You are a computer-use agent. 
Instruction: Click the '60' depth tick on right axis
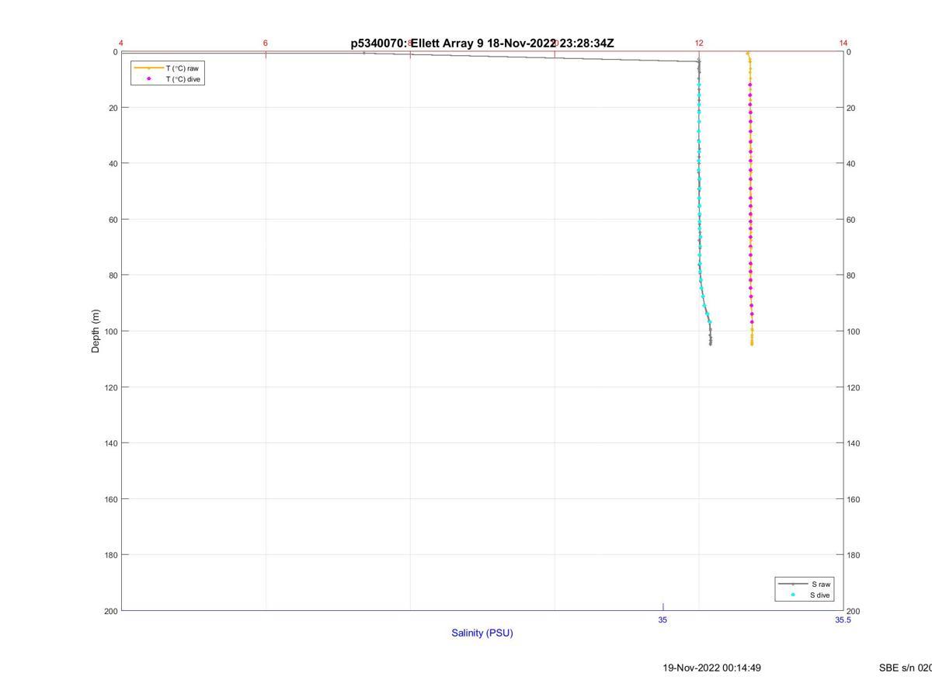coord(851,220)
